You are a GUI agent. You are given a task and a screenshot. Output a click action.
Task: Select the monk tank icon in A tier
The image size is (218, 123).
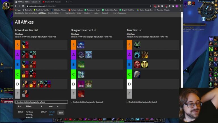coord(144,55)
